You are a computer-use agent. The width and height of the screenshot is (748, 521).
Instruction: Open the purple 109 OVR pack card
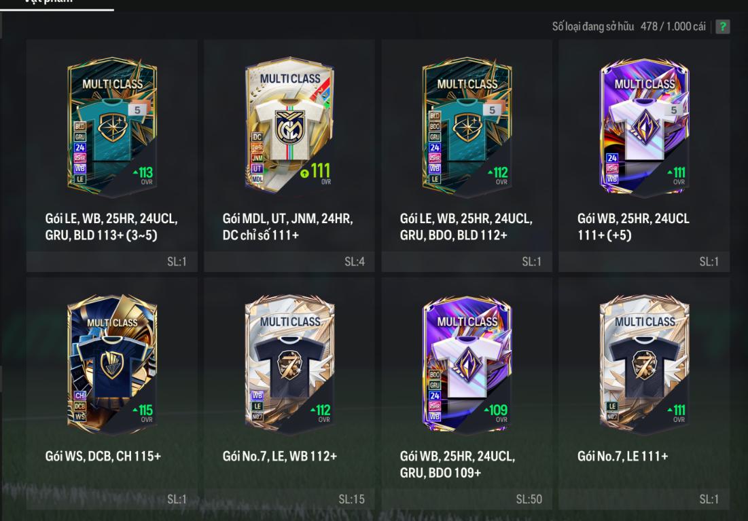[x=467, y=365]
